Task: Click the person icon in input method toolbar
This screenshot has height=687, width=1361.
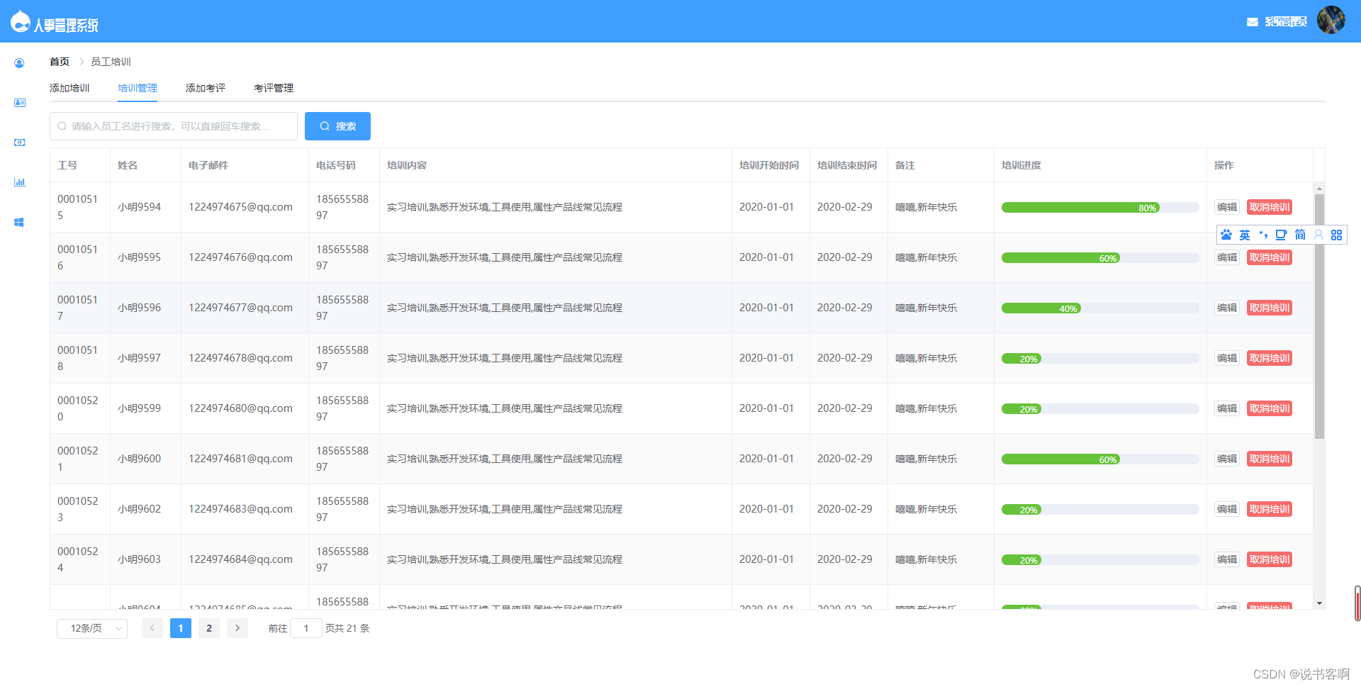Action: pos(1318,235)
